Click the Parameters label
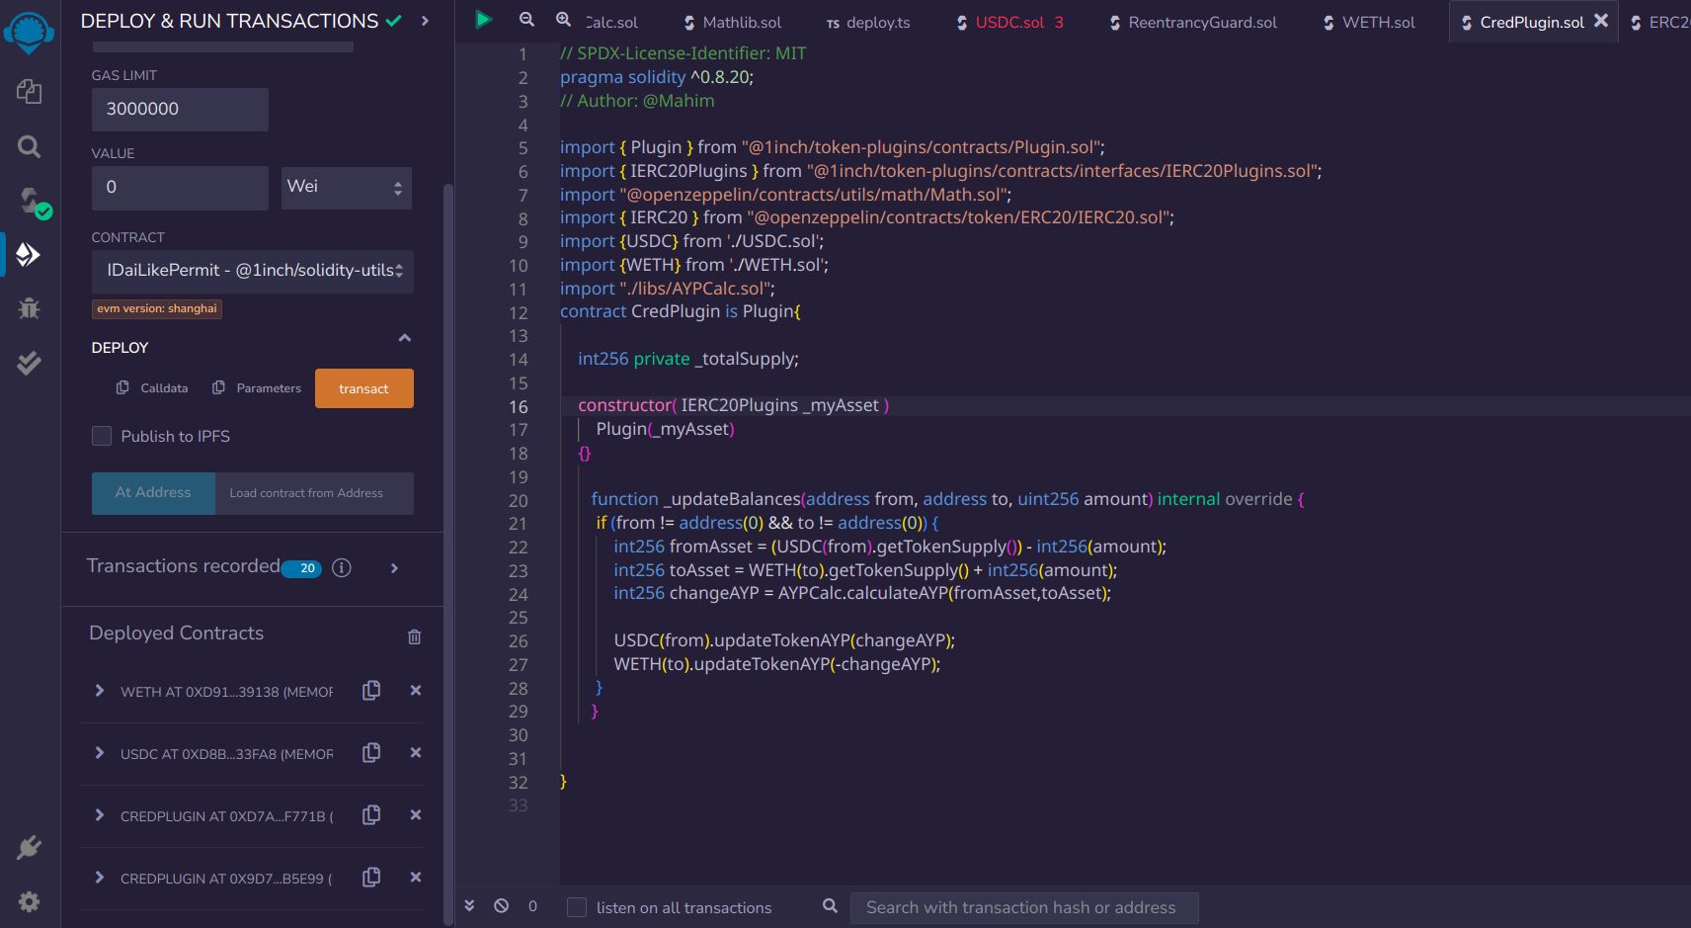This screenshot has height=928, width=1691. pos(269,388)
